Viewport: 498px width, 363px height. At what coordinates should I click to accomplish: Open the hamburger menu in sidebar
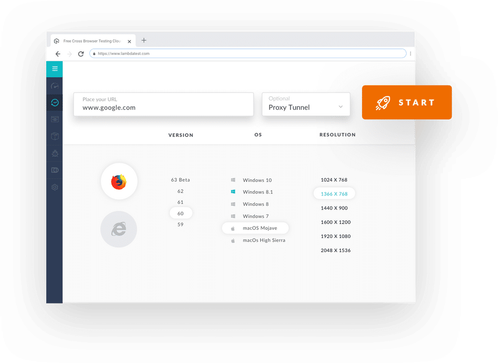pyautogui.click(x=54, y=68)
